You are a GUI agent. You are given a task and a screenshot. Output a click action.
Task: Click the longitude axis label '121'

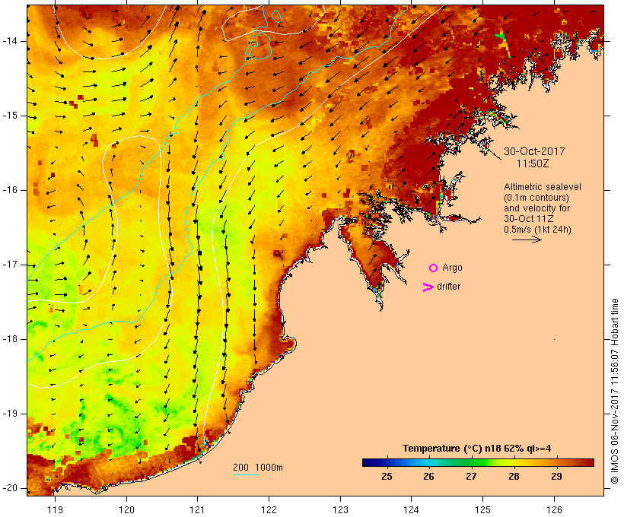click(x=197, y=509)
